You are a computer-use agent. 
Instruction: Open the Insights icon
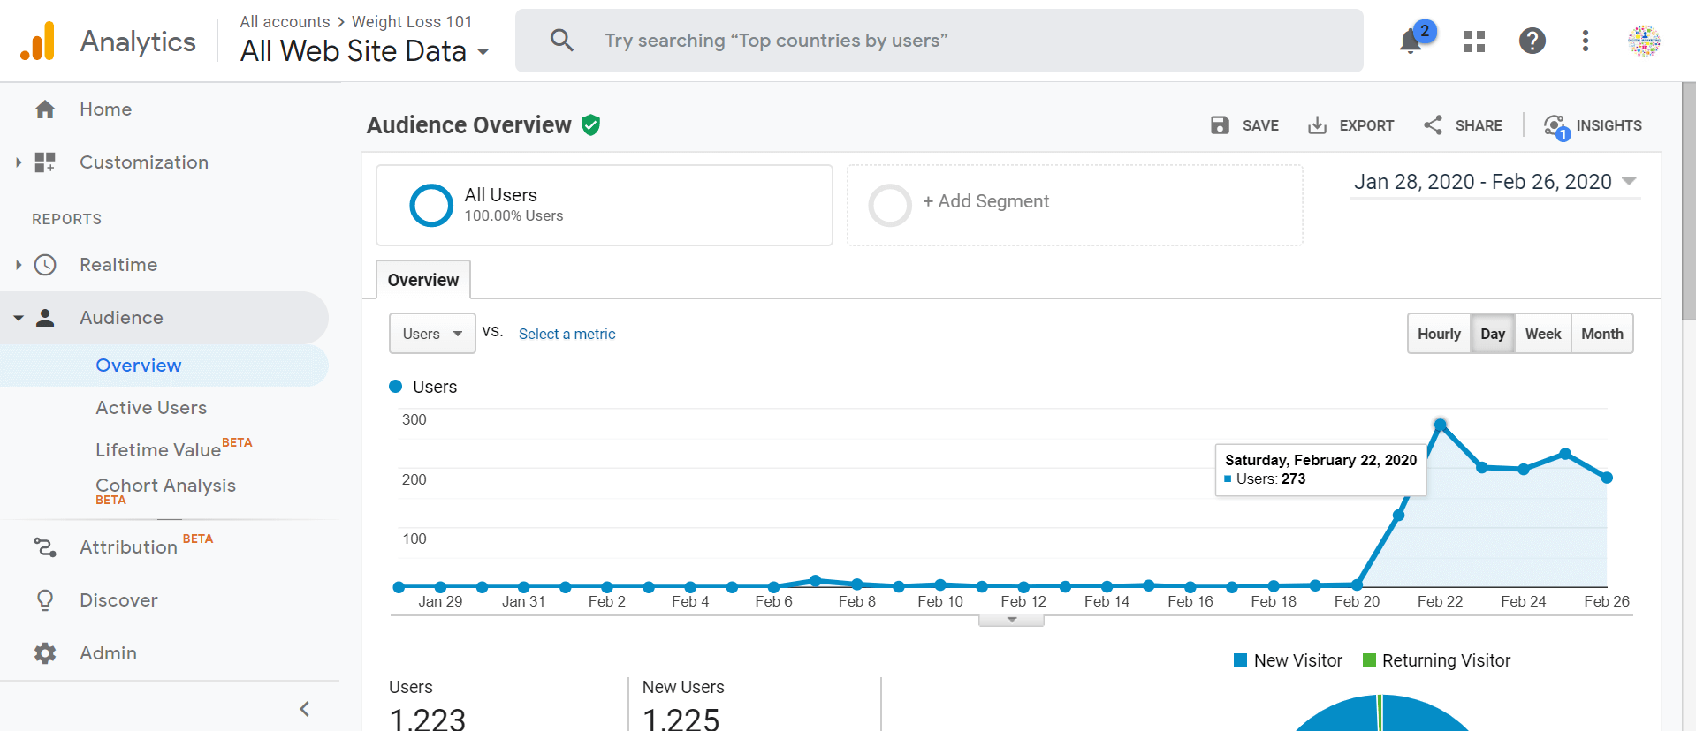(x=1556, y=127)
